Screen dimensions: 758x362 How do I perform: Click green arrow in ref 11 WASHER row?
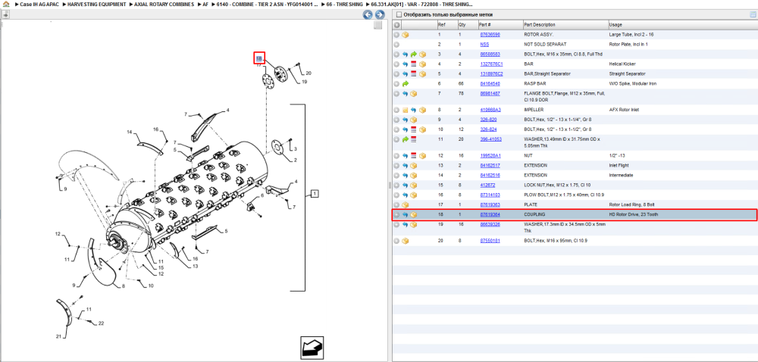(x=406, y=139)
